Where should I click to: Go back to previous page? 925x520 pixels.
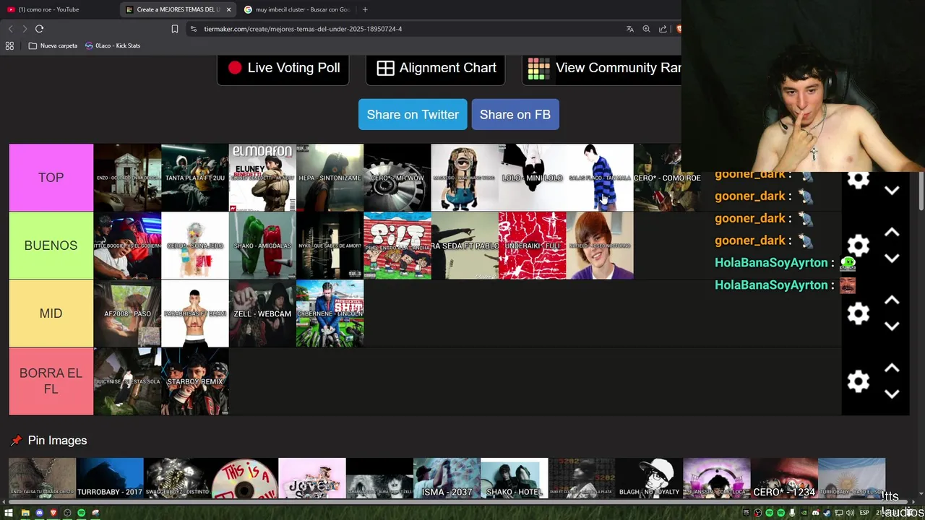[x=10, y=29]
